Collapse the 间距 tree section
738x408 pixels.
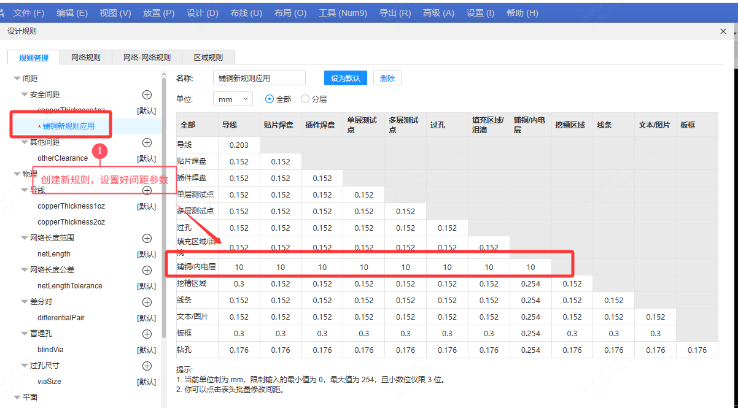click(x=17, y=79)
